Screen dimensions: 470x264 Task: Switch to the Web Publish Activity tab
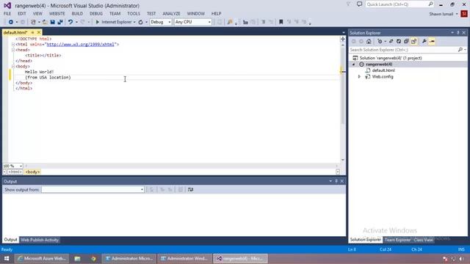[x=40, y=240]
